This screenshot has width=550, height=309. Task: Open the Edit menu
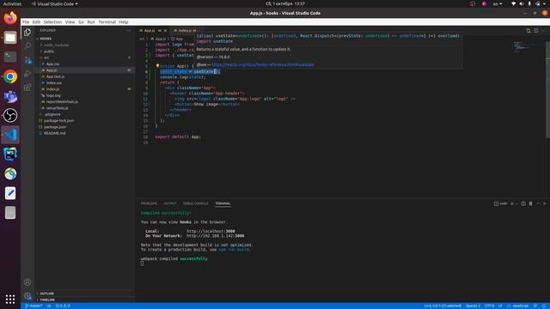36,21
